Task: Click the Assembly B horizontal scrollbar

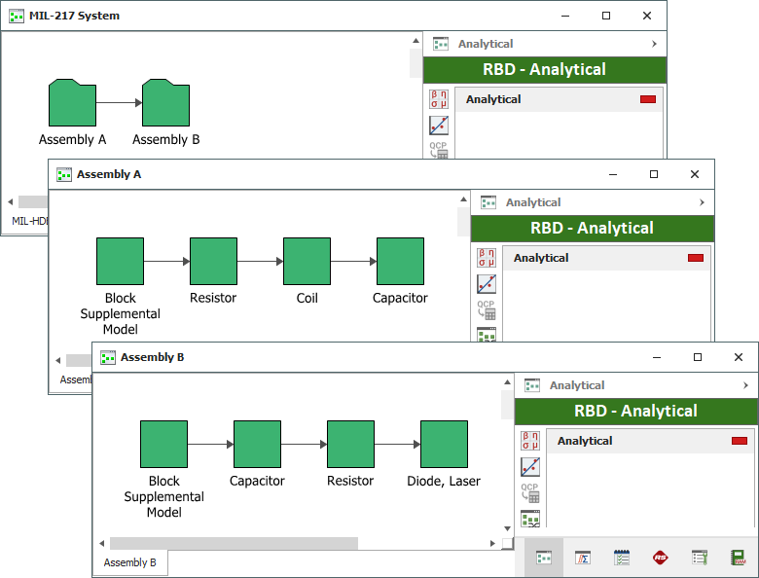Action: point(234,543)
